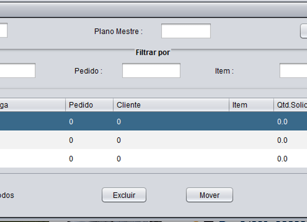Viewport: 307px width, 222px height.
Task: Click Qtd.Solic value in third row
Action: coord(282,159)
